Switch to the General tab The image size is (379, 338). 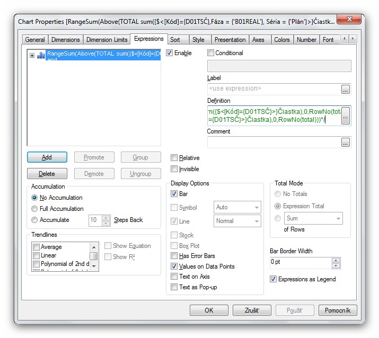(35, 40)
